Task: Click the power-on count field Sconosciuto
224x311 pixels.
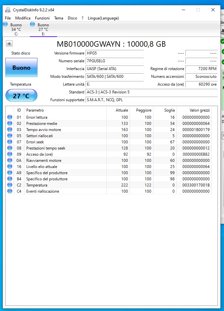Action: point(202,76)
